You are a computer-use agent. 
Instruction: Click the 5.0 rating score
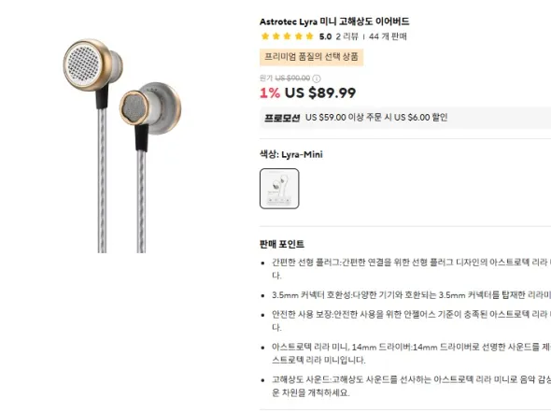click(325, 36)
